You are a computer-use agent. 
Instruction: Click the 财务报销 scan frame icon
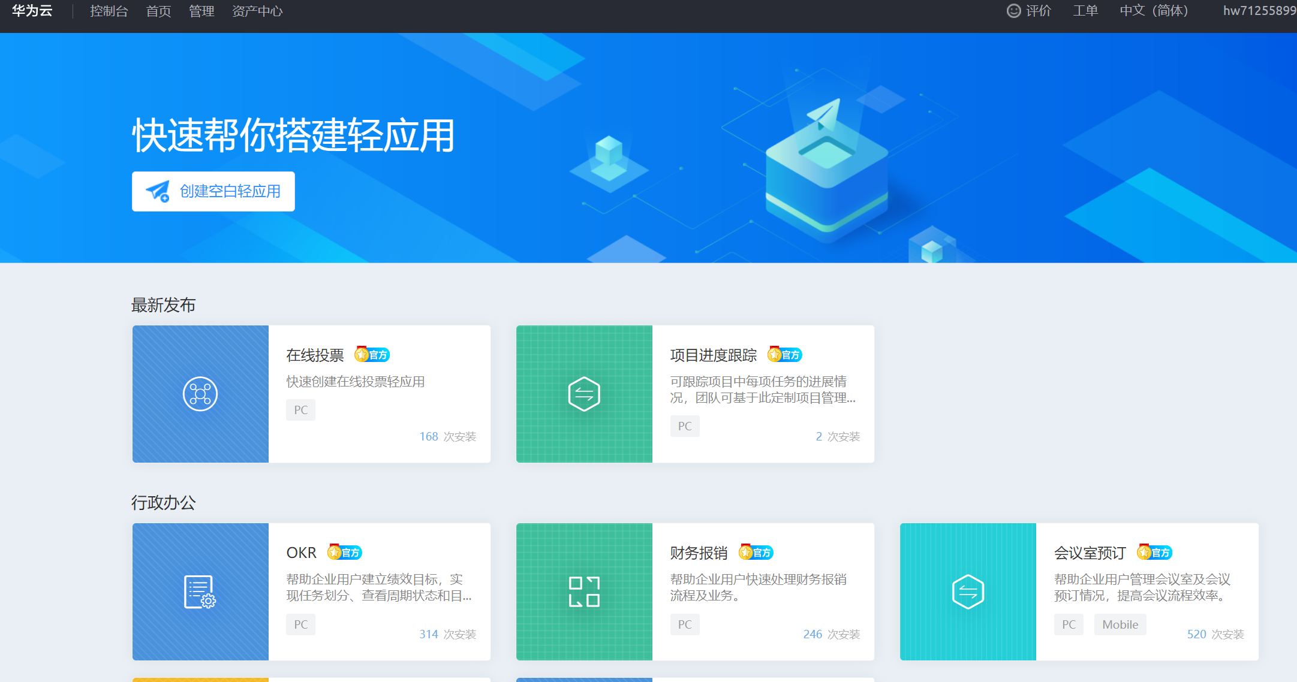[x=584, y=592]
